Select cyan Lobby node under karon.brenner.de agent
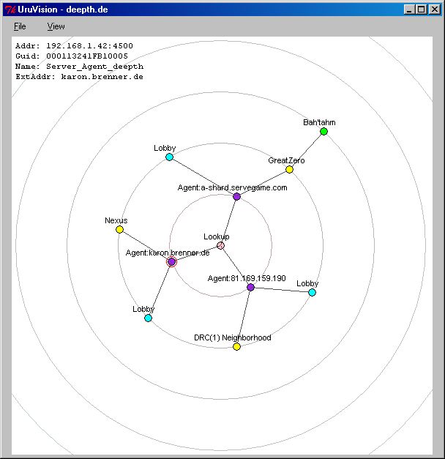This screenshot has width=445, height=459. coord(148,318)
